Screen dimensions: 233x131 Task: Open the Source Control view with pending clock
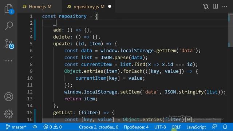(9, 44)
